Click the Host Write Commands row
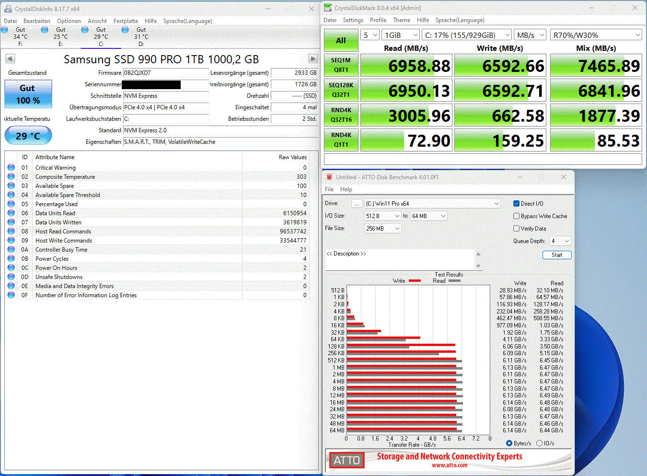Viewport: 647px width, 476px height. click(157, 240)
